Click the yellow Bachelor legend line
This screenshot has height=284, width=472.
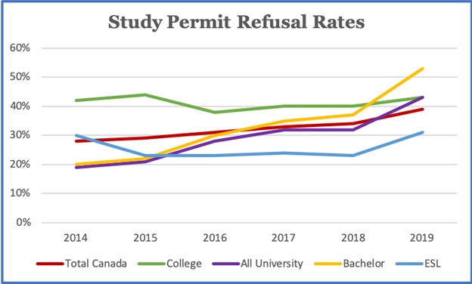(x=328, y=264)
